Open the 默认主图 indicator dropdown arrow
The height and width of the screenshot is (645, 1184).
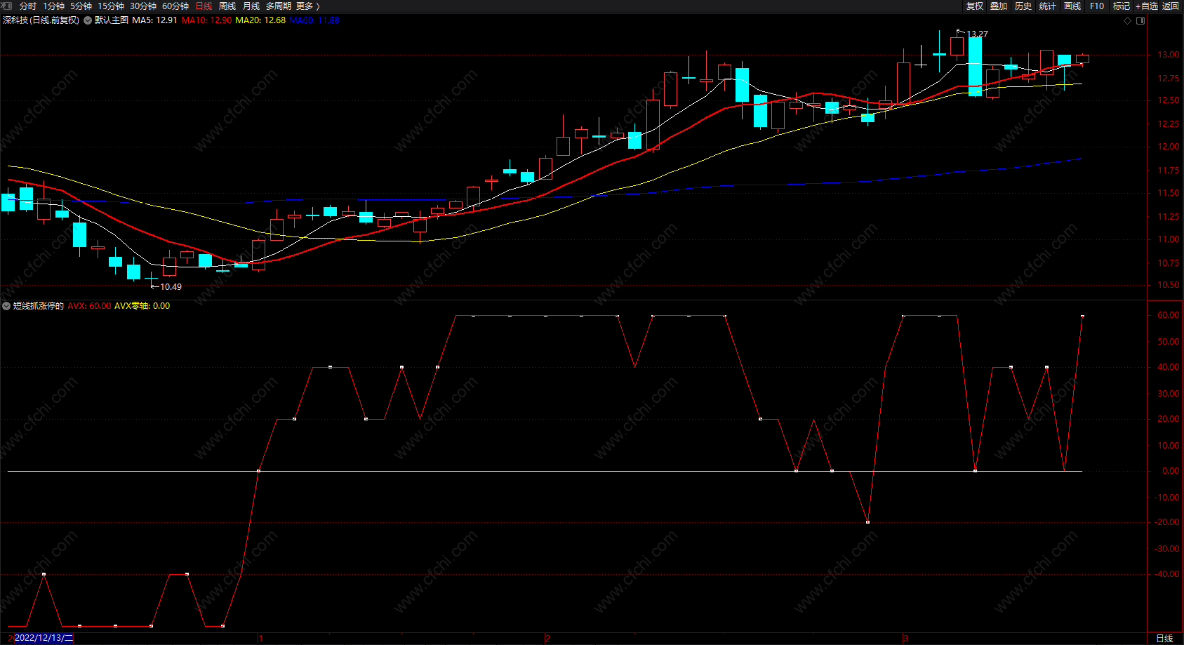(88, 20)
